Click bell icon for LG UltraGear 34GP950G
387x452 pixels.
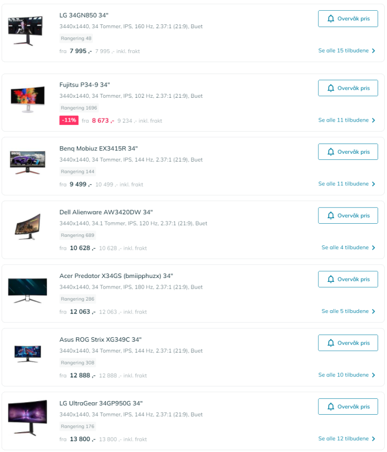click(x=330, y=407)
